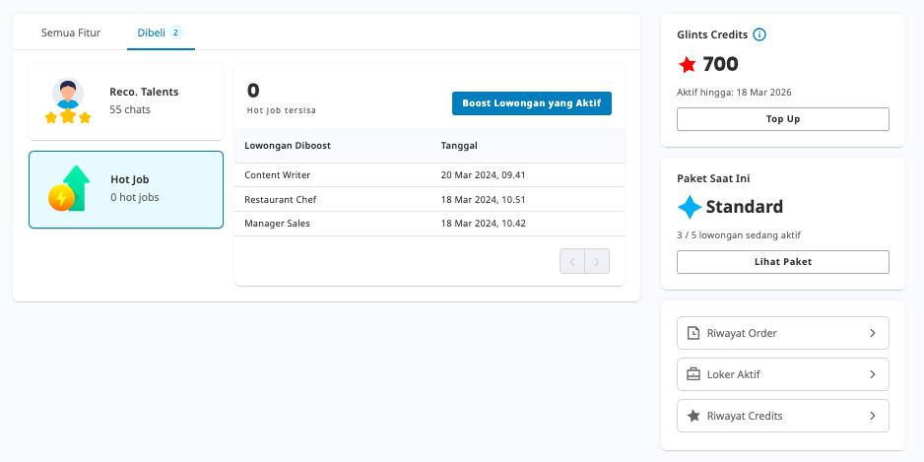
Task: Go to next page of boosted jobs
Action: 597,261
